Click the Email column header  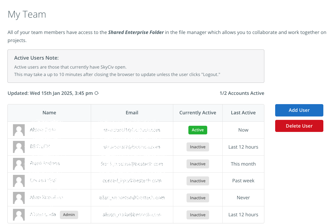coord(132,113)
